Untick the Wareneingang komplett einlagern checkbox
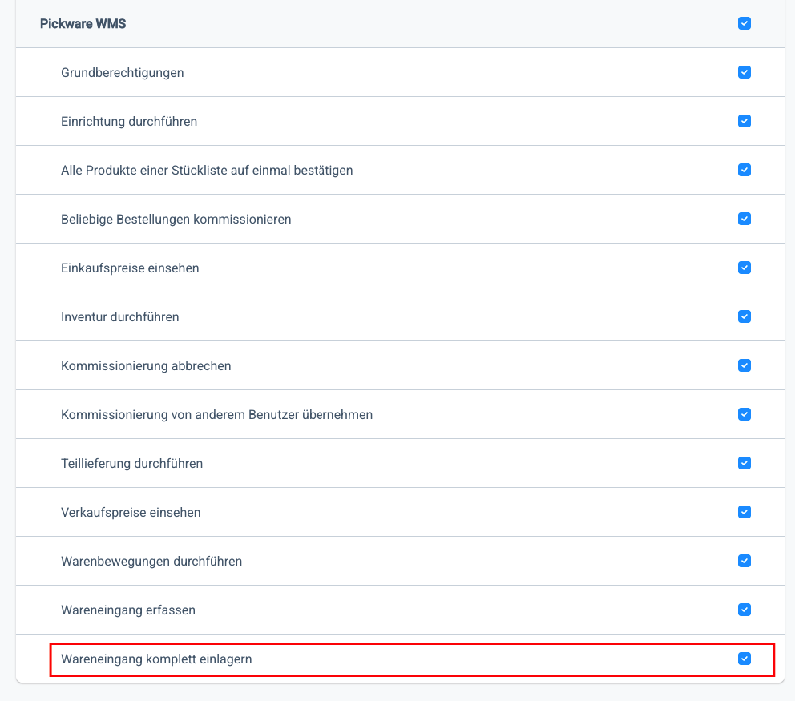This screenshot has width=795, height=701. pos(745,659)
